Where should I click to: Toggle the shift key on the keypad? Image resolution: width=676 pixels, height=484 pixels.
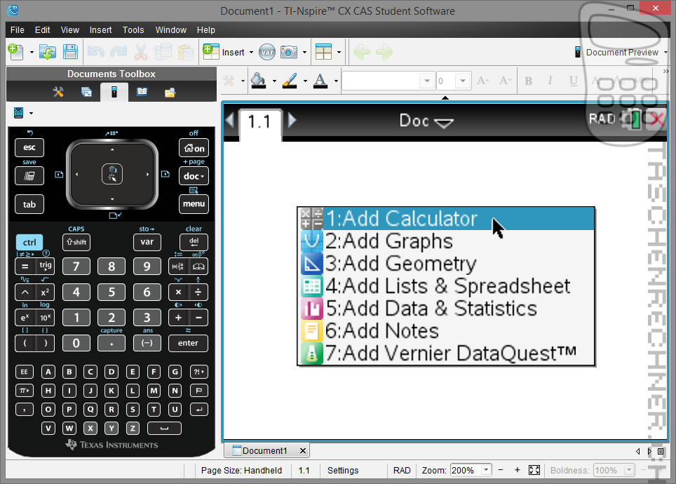pyautogui.click(x=76, y=243)
